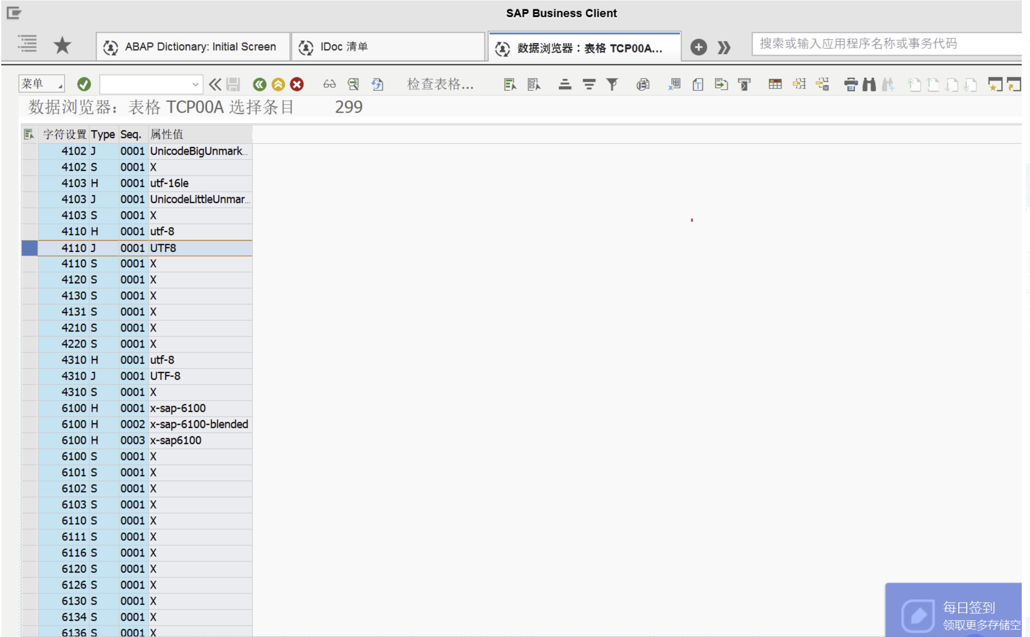Collapse command field with double-left chevron

215,84
